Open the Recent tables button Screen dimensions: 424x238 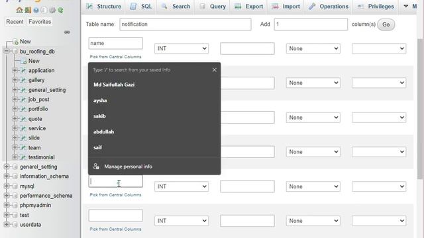[15, 22]
